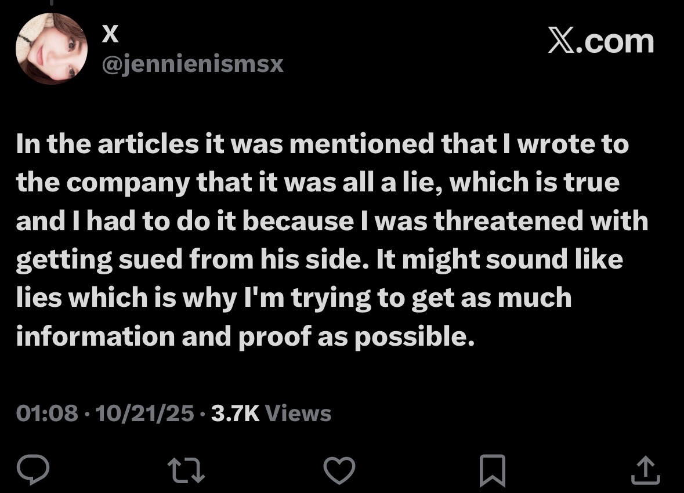Open the share menu via upload arrow icon
This screenshot has width=684, height=493.
[645, 470]
